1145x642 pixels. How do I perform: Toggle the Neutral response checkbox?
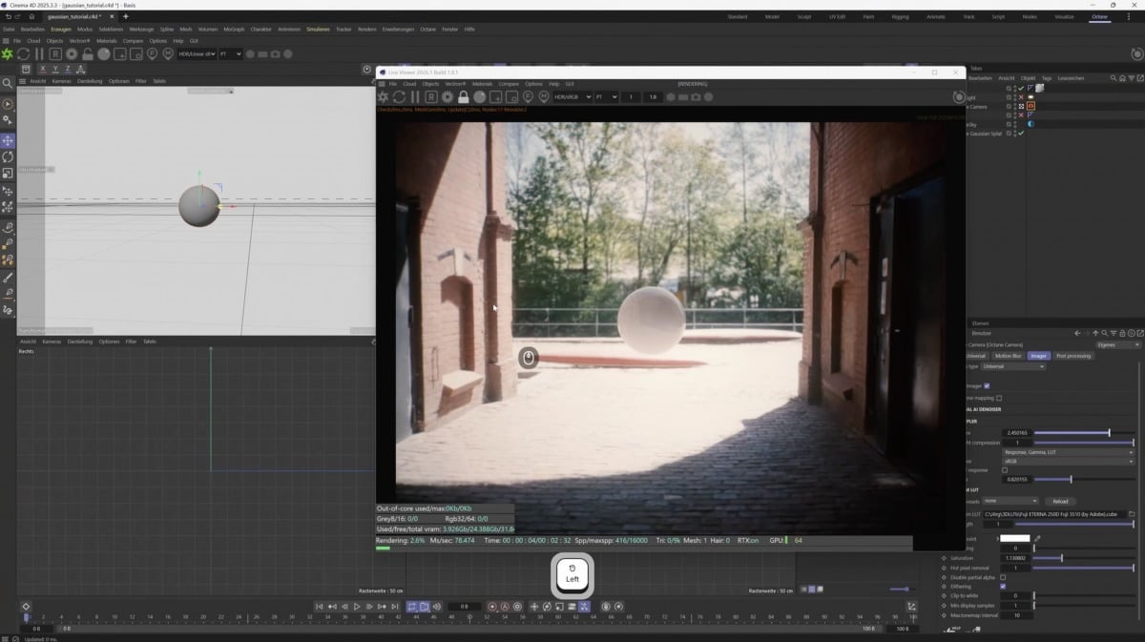click(1005, 470)
